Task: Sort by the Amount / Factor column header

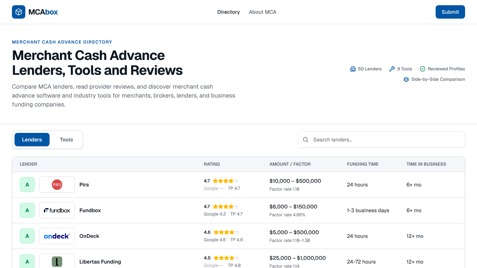Action: (x=290, y=164)
